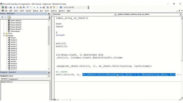183x103 pixels.
Task: Click View Object icon in Project pane
Action: tap(5, 17)
